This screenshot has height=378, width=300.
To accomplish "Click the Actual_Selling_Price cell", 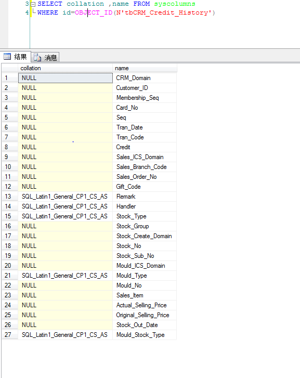I will click(145, 305).
